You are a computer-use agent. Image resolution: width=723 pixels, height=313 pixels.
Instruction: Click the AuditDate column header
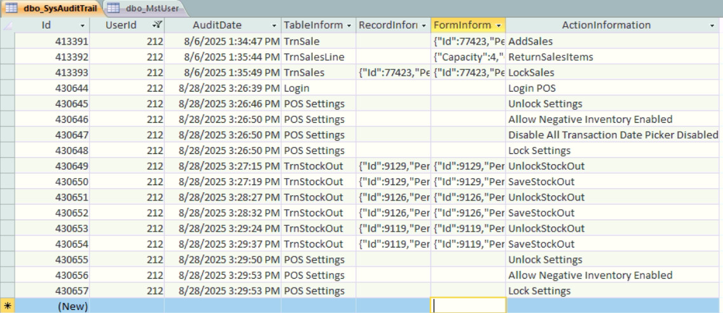pos(217,25)
